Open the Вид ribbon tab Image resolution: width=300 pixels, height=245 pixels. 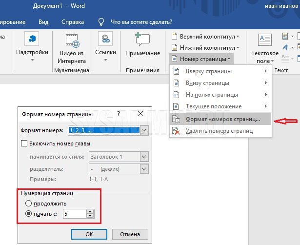point(43,22)
